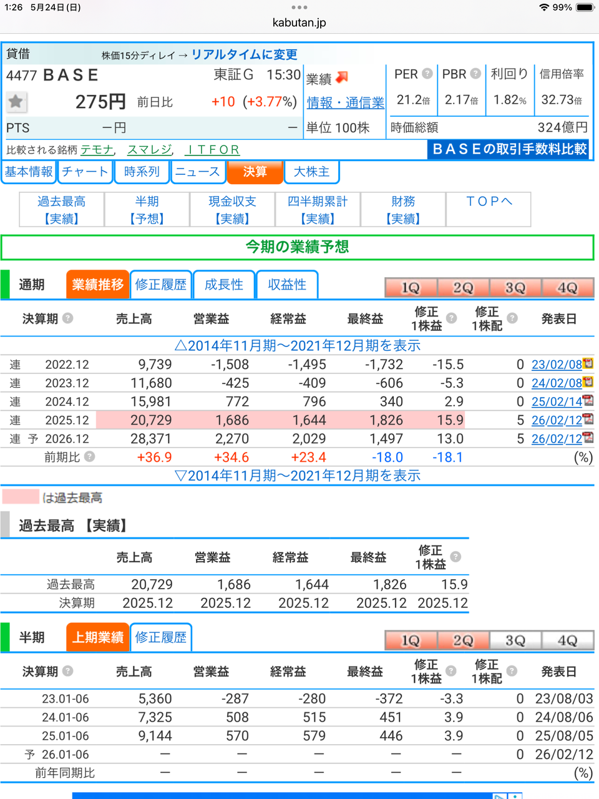Viewport: 599px width, 799px height.
Task: Select 2Q button in 半期 section
Action: (463, 640)
